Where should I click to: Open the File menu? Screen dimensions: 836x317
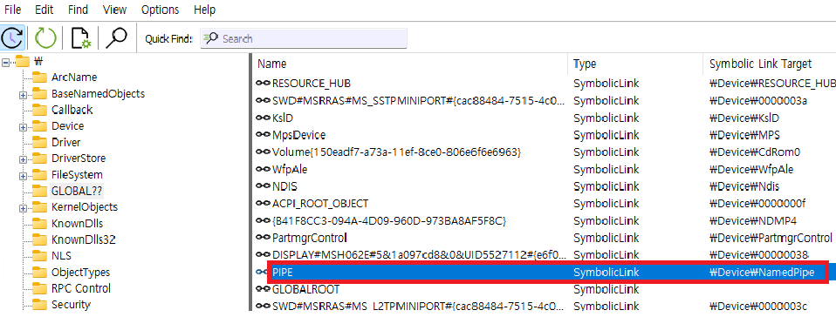click(x=12, y=10)
